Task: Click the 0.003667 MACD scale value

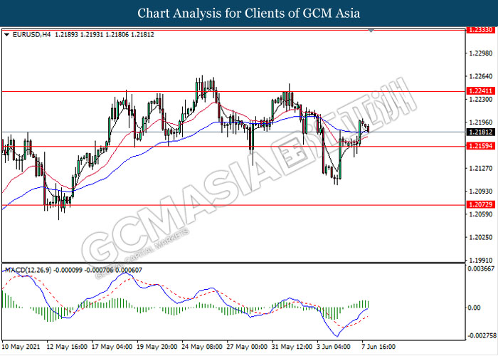Action: 481,269
